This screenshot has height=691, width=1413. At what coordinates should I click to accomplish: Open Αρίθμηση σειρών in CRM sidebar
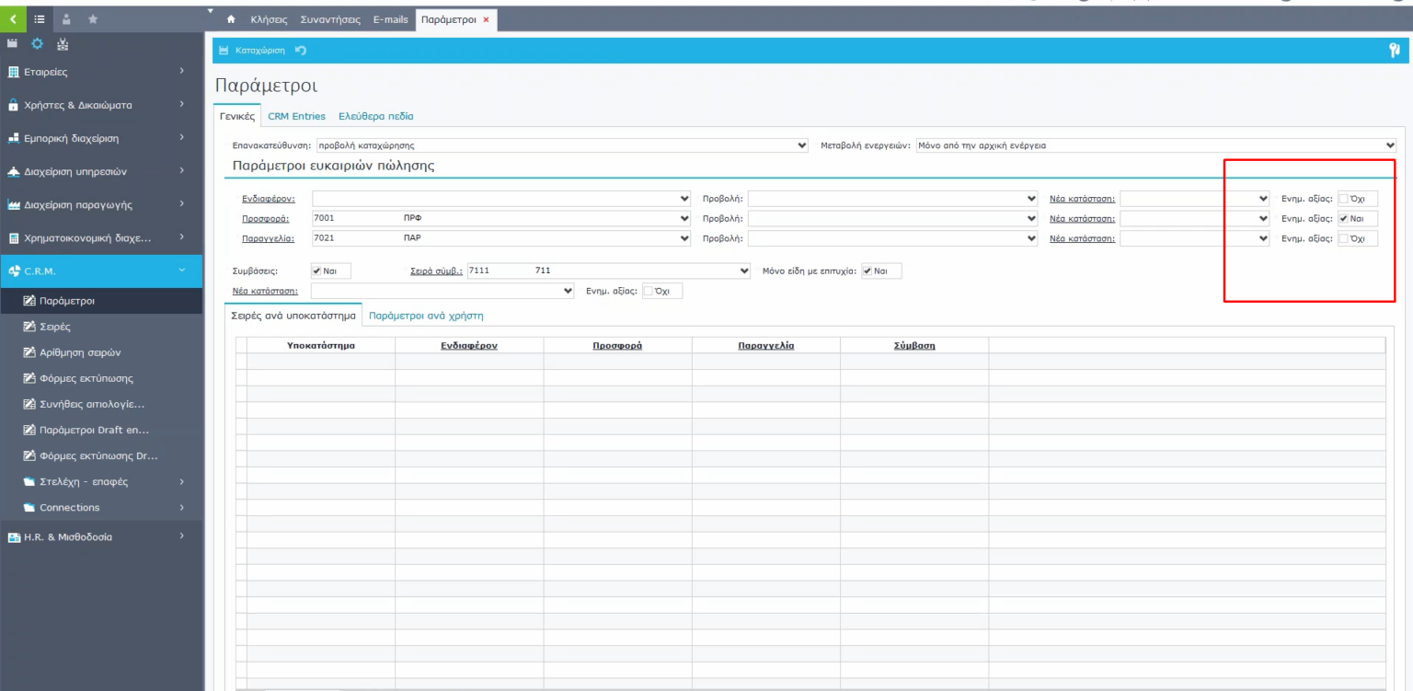pos(81,352)
